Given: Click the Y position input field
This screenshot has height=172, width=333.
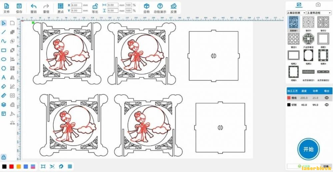Looking at the screenshot, I should click(x=76, y=10).
